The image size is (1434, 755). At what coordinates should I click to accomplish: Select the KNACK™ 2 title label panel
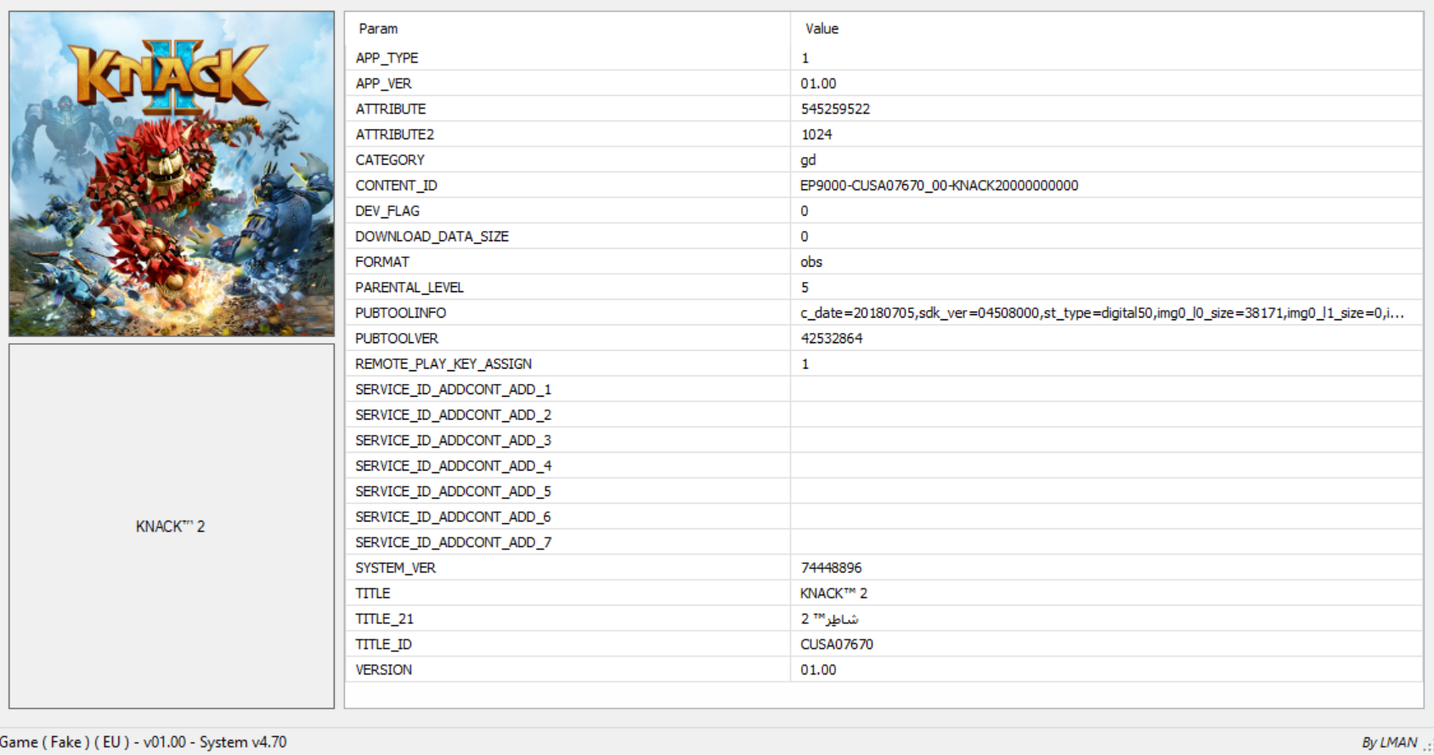(172, 526)
